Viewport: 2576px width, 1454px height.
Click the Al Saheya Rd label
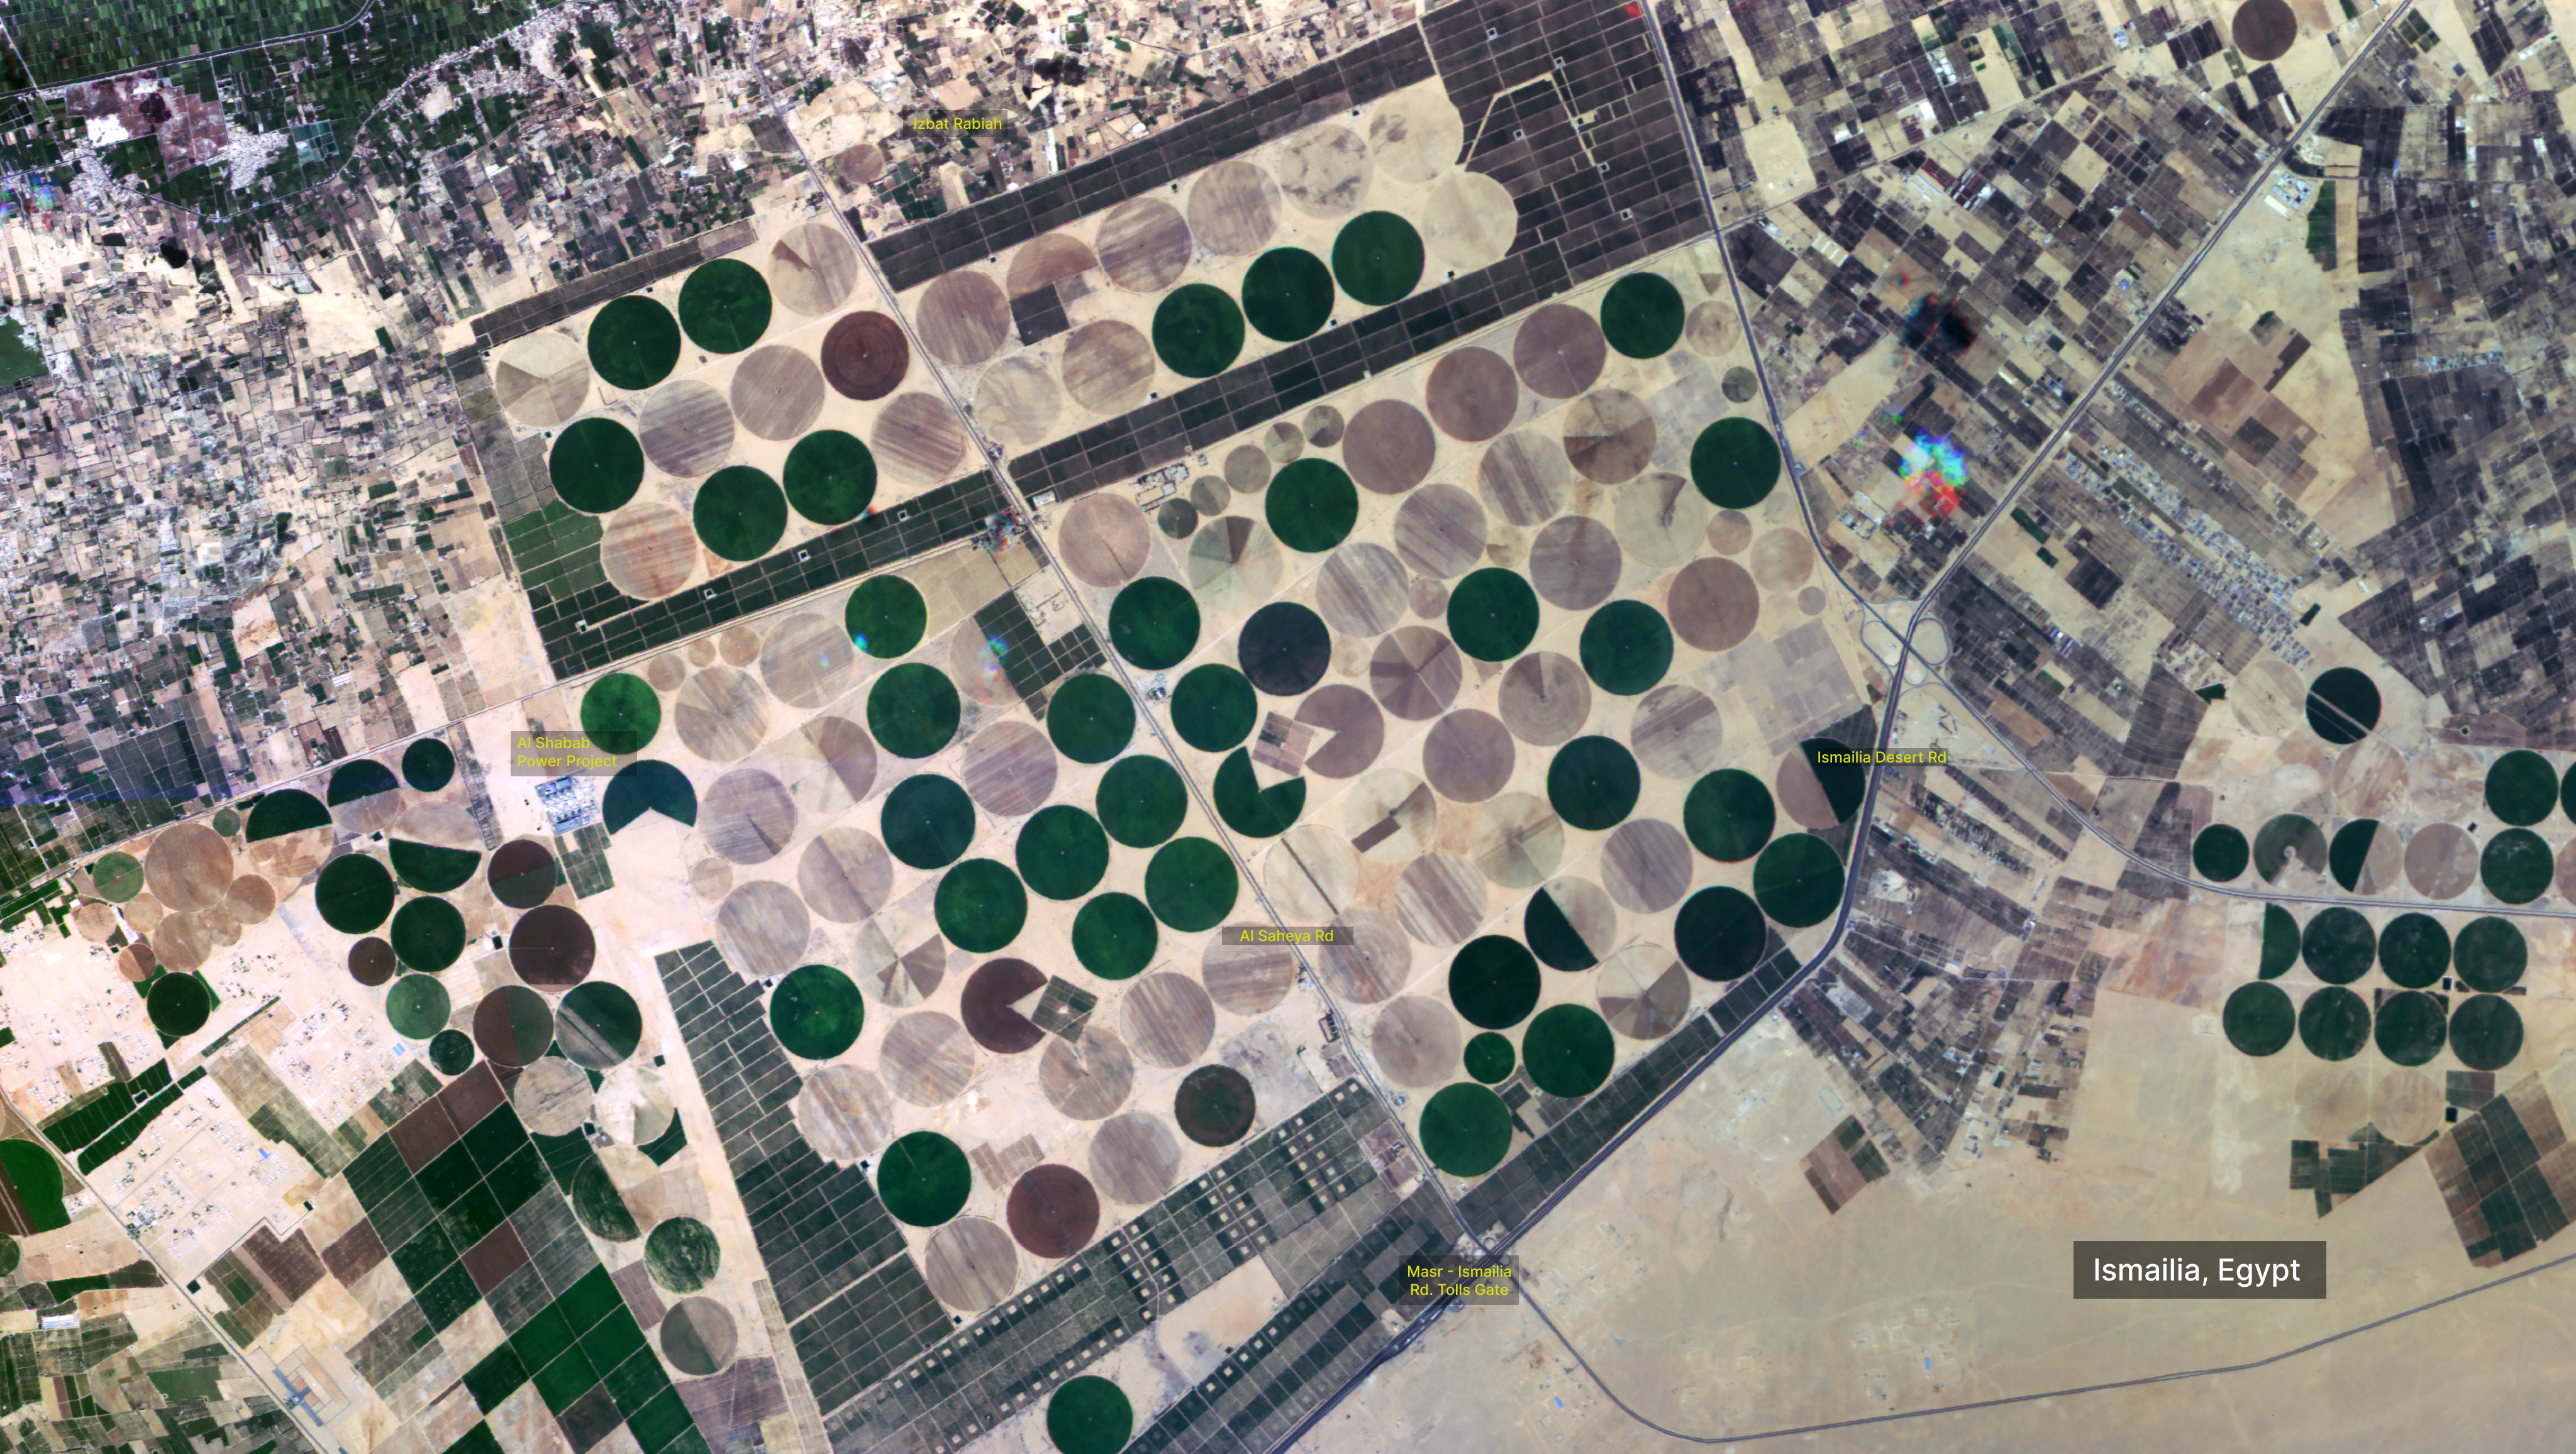pos(1286,937)
